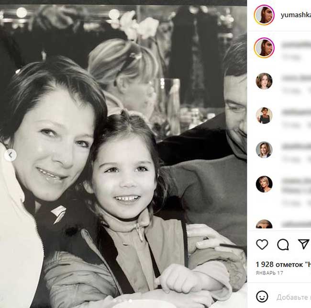Share the post via paper plane icon

coord(303,244)
